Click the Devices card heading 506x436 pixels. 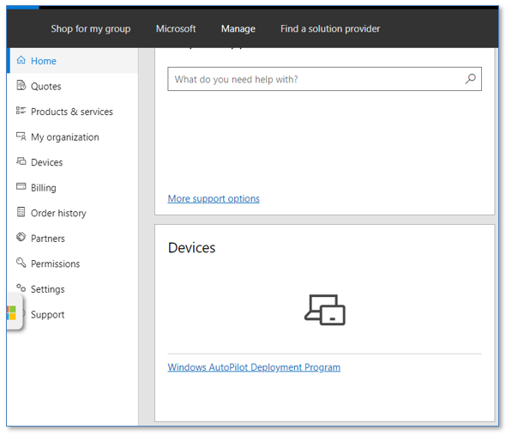pos(192,248)
